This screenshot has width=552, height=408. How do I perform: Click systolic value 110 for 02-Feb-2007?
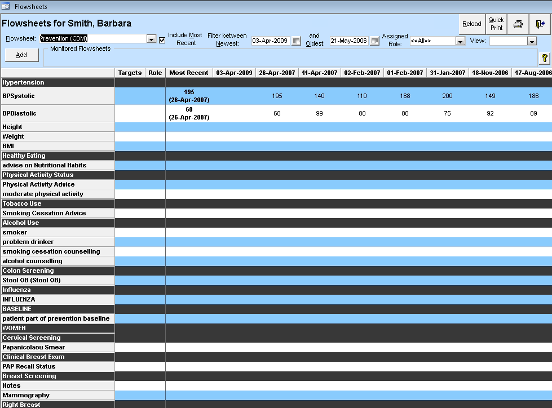362,96
